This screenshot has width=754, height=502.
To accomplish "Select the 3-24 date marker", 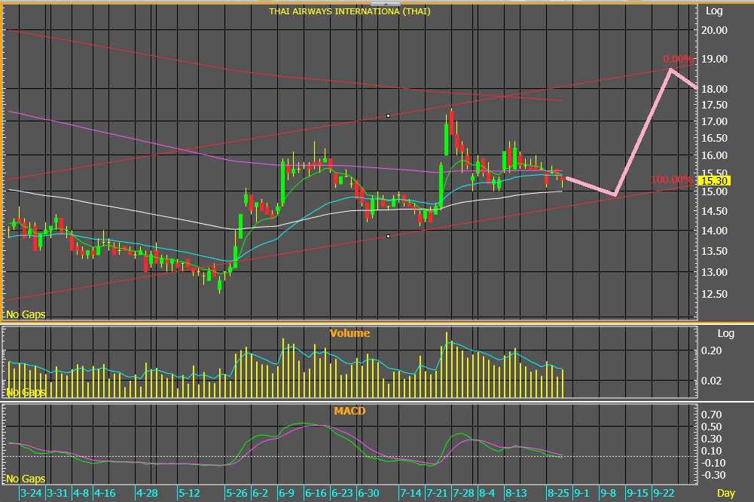I will [31, 494].
